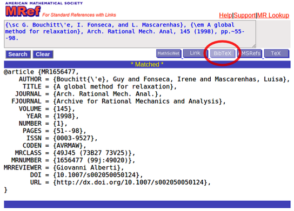Screen dimensions: 294x211
Task: Click the DOI = {10.1007/s002050050124} line
Action: [86, 175]
